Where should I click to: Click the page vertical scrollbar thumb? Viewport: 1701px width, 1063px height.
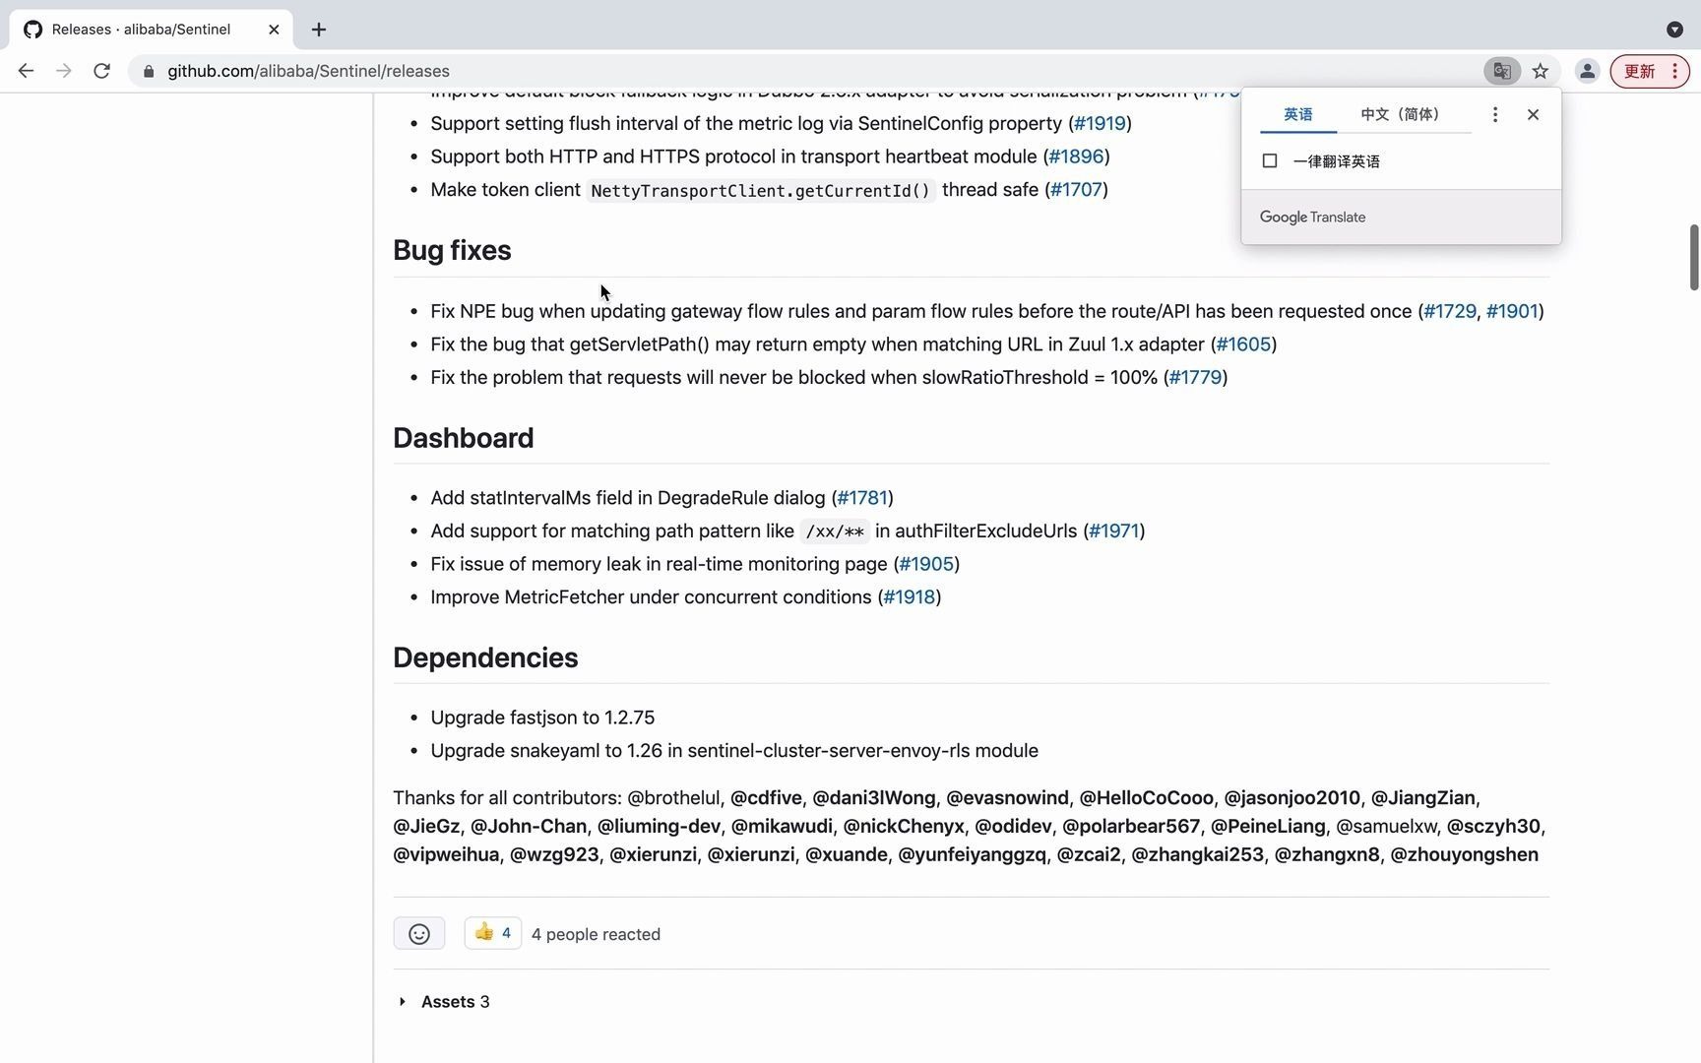[1694, 258]
